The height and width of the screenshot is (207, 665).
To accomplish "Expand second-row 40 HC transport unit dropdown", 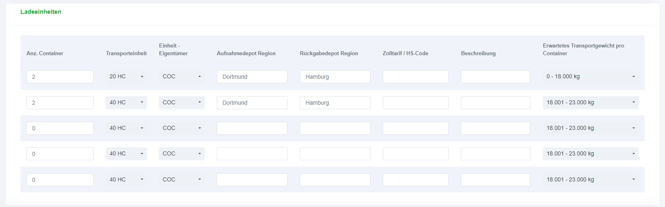I will point(126,102).
